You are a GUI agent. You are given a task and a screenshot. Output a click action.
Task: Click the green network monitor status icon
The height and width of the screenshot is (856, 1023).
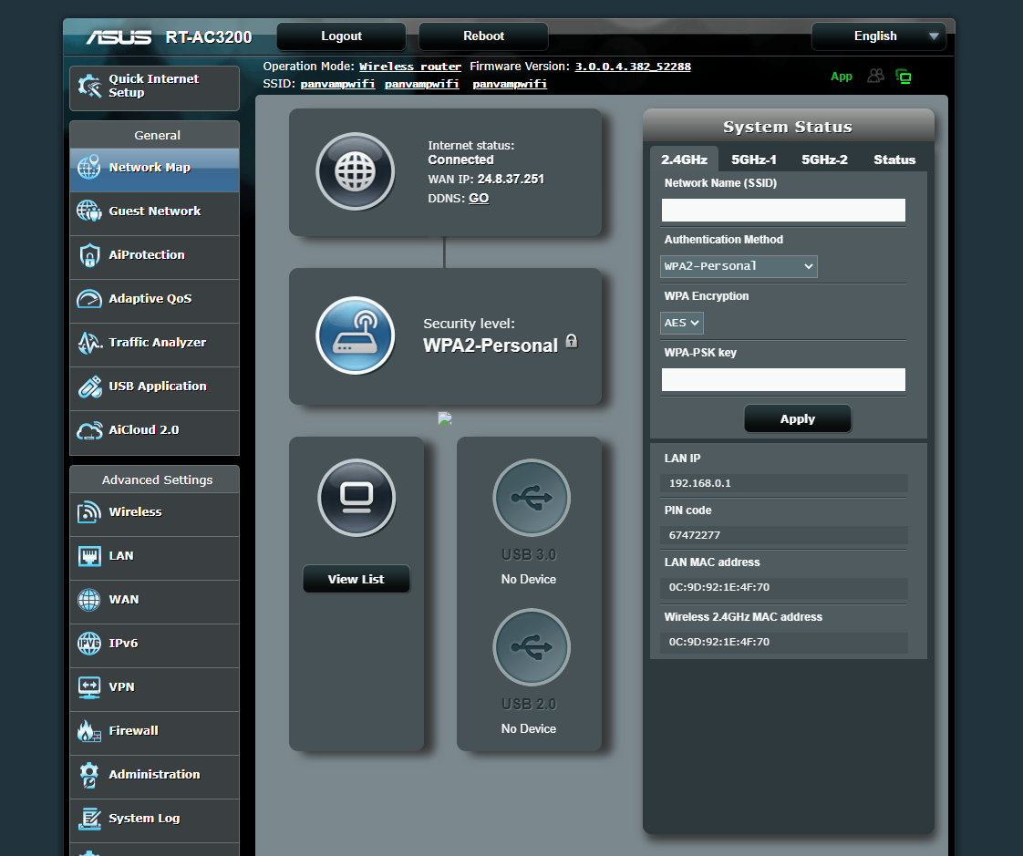click(x=904, y=77)
